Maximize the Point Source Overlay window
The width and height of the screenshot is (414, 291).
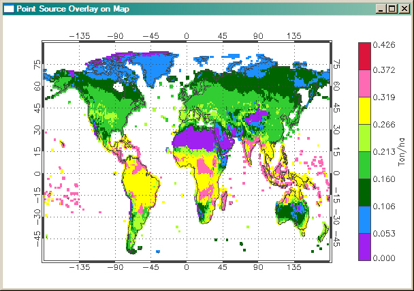pyautogui.click(x=390, y=10)
